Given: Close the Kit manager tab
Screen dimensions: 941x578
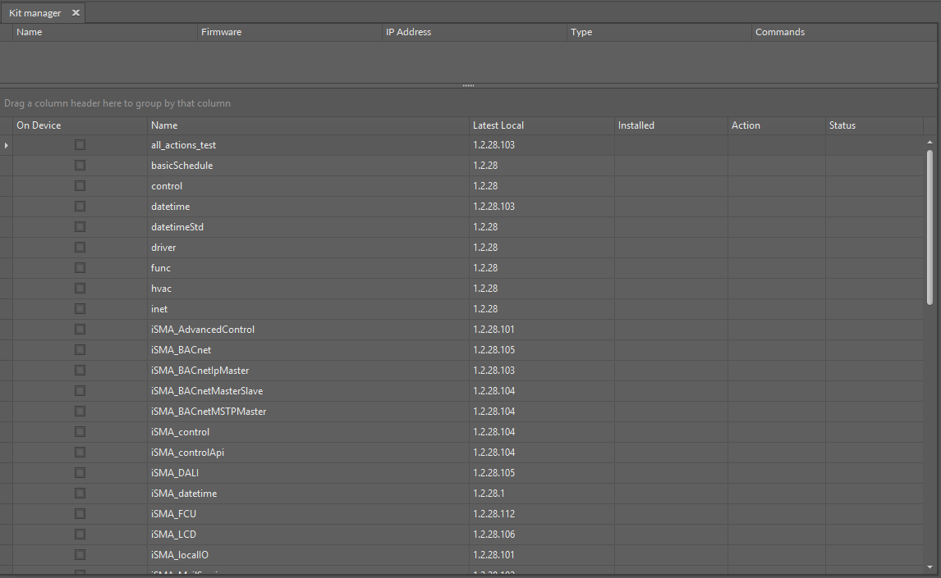Looking at the screenshot, I should [x=76, y=13].
